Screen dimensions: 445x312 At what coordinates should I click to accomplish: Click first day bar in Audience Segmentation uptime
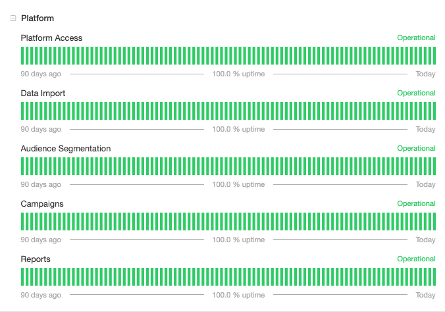click(22, 167)
